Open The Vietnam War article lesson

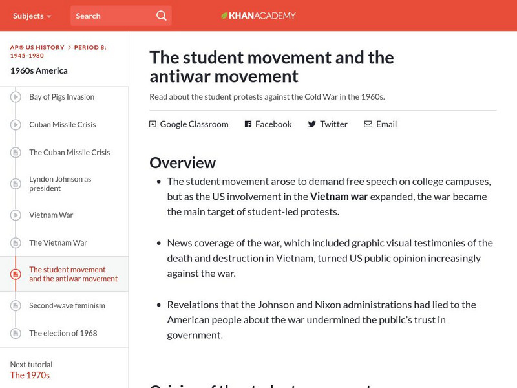click(58, 243)
